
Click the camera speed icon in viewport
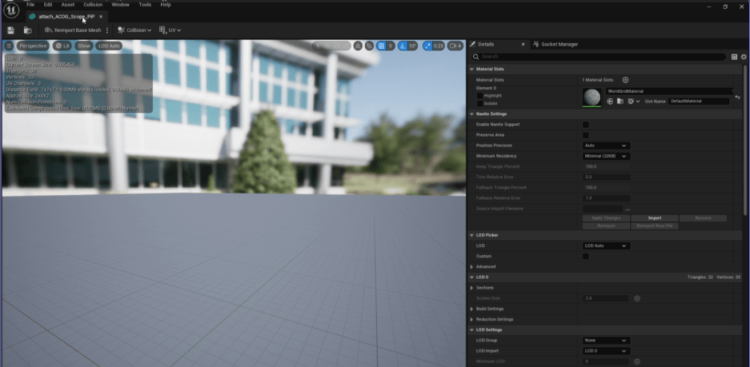click(455, 45)
